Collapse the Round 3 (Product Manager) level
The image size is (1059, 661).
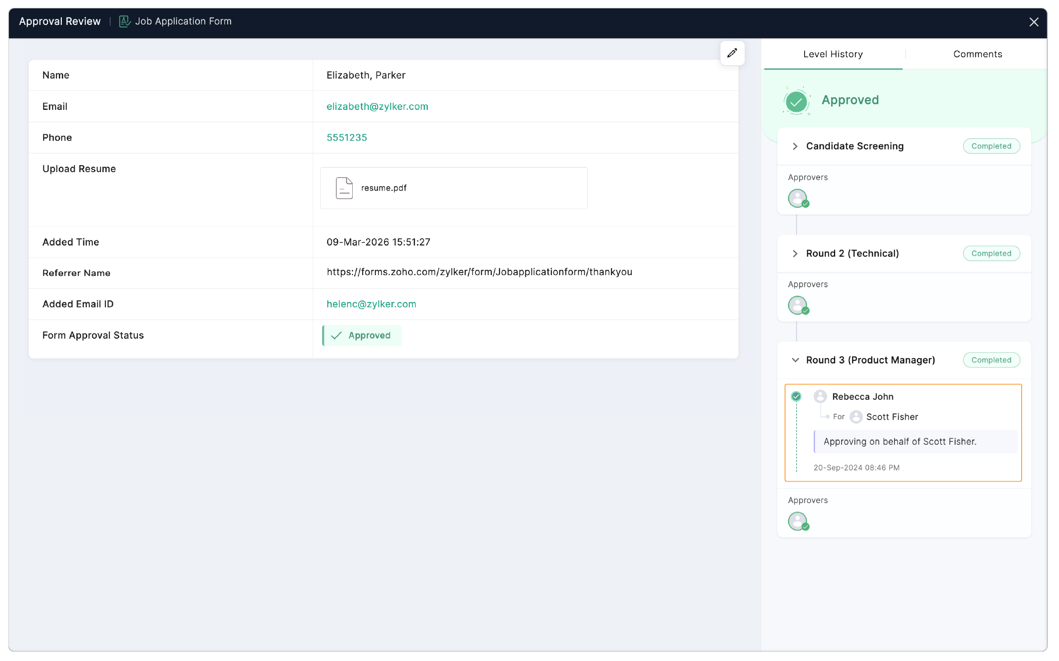pos(795,360)
